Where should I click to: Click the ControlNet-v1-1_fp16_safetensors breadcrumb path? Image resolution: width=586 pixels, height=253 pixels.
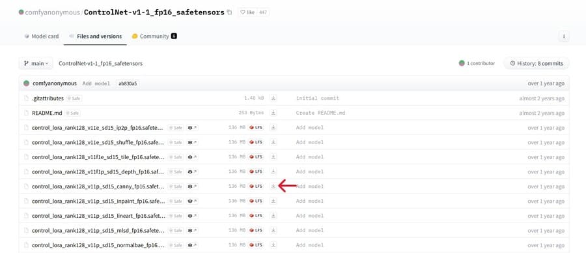click(x=100, y=64)
